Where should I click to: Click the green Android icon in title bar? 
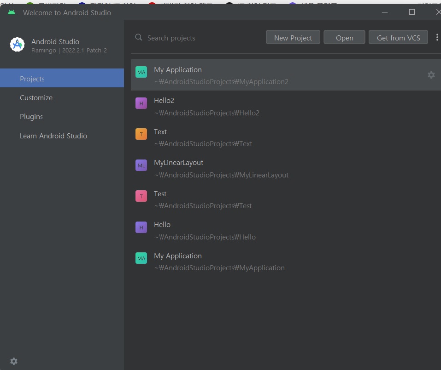click(x=12, y=12)
